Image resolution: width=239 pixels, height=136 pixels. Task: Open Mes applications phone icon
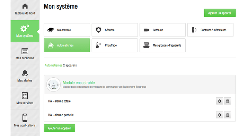tap(25, 118)
